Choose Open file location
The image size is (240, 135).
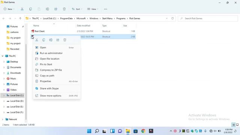click(x=57, y=59)
